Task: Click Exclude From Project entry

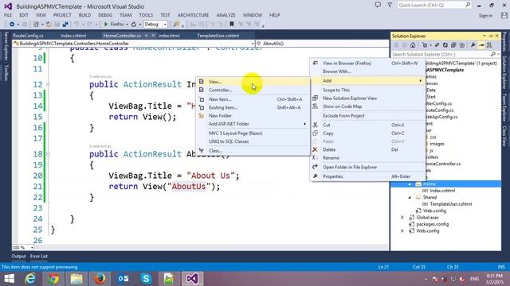Action: click(367, 116)
